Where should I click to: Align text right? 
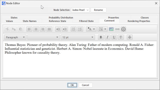point(42,29)
